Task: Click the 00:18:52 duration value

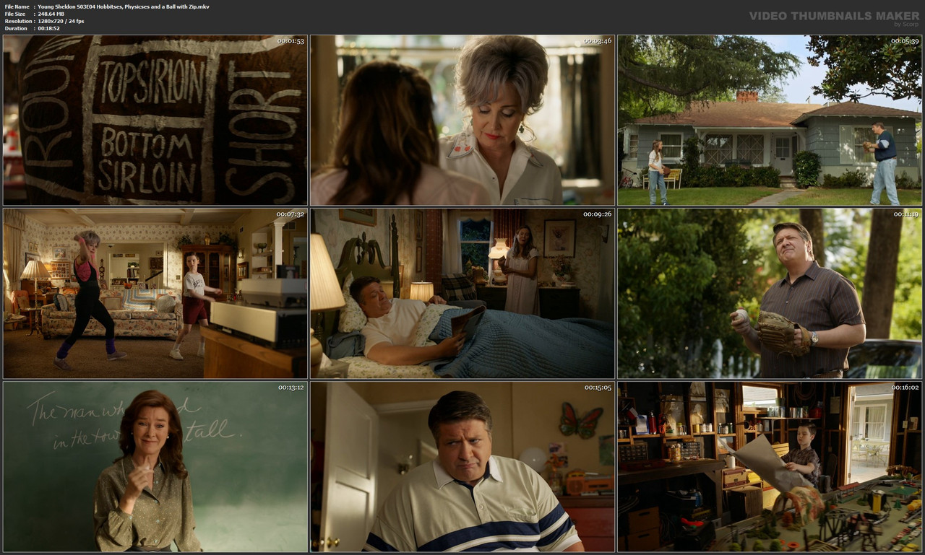Action: 49,28
